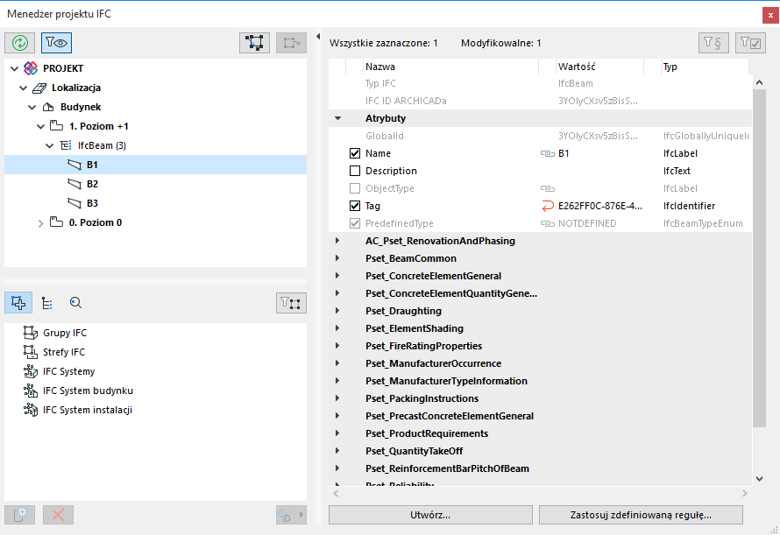780x535 pixels.
Task: Open the search magnifier tab
Action: (75, 303)
